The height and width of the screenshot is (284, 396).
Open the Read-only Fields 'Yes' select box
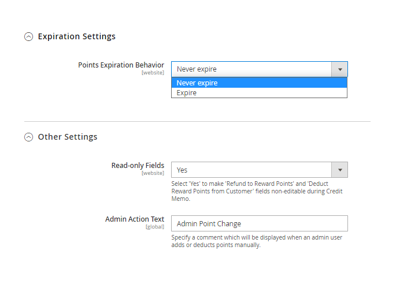260,170
